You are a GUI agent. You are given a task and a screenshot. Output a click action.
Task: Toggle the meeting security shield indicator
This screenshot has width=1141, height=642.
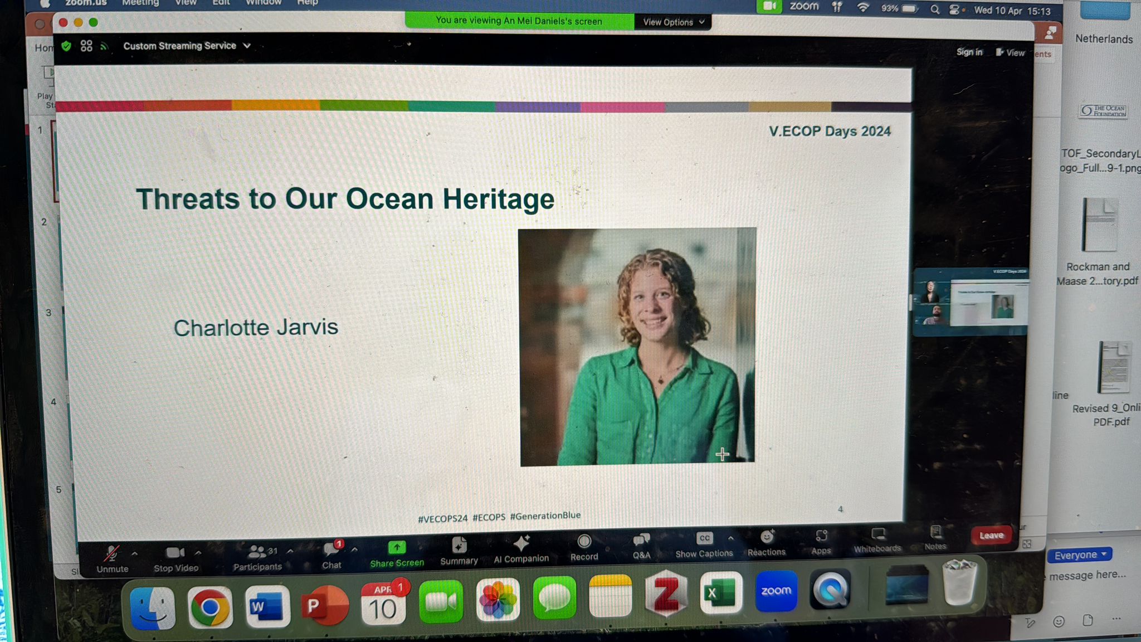(66, 47)
